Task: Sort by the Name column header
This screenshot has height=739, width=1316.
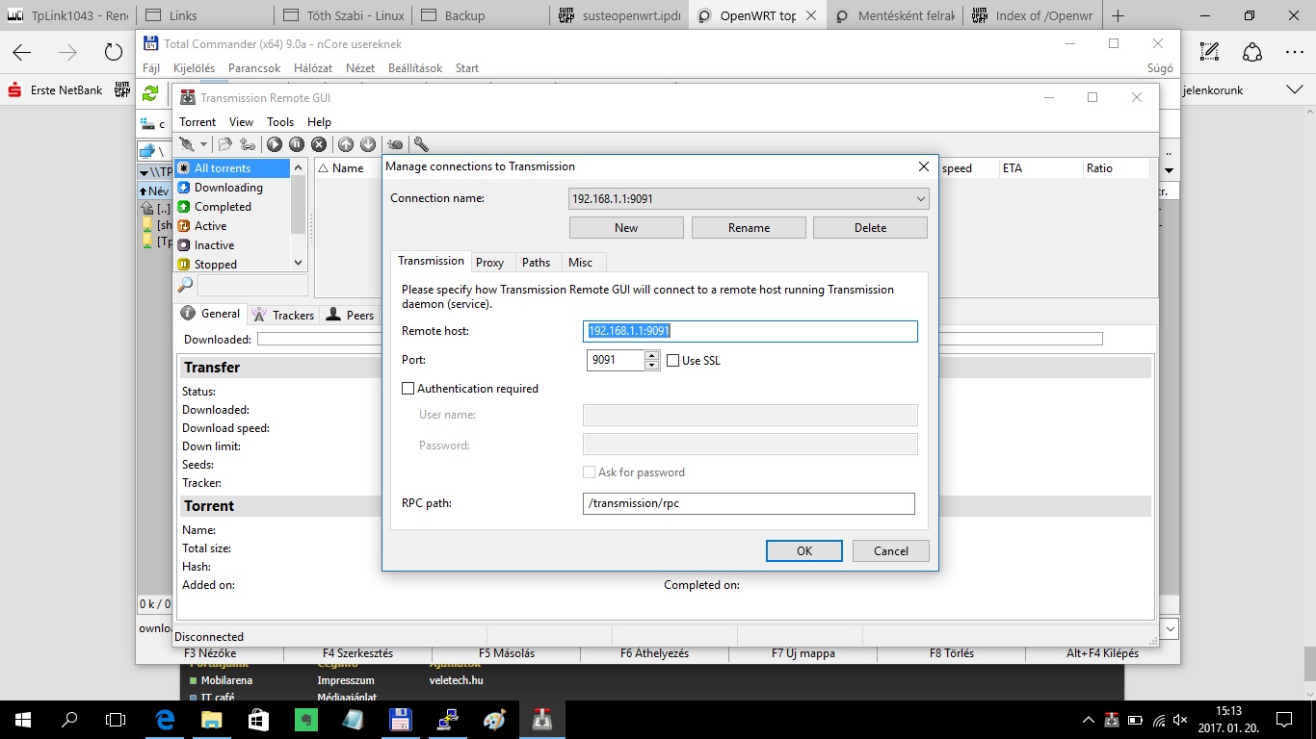Action: pyautogui.click(x=348, y=168)
